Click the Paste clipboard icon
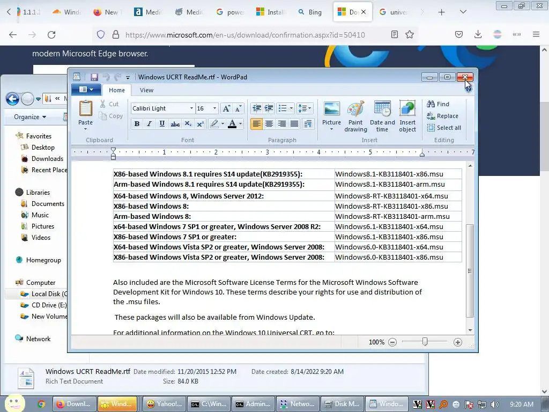The height and width of the screenshot is (412, 549). (85, 108)
